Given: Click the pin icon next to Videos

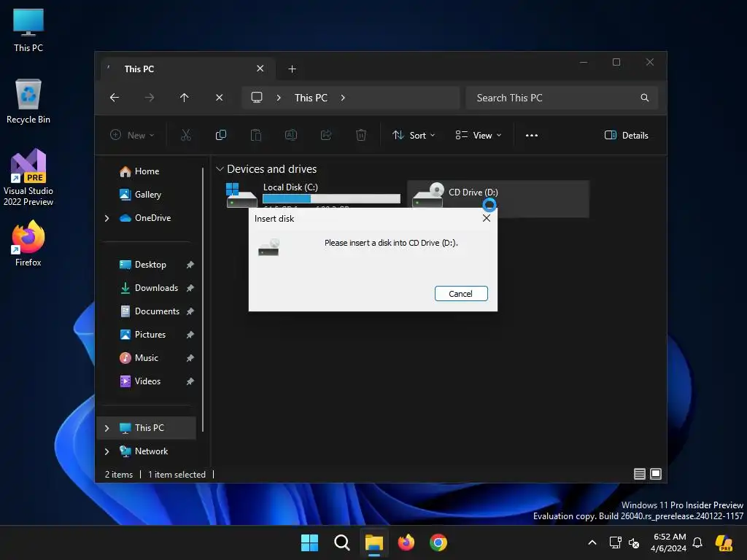Looking at the screenshot, I should [x=190, y=381].
